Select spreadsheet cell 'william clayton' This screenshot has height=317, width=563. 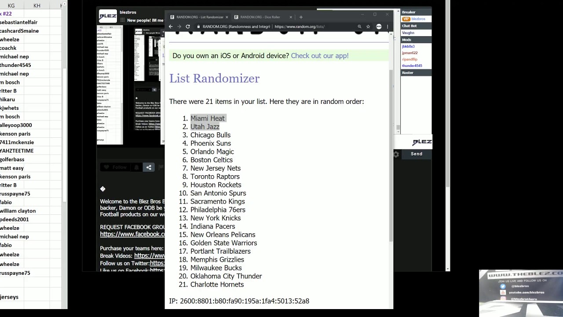coord(18,211)
